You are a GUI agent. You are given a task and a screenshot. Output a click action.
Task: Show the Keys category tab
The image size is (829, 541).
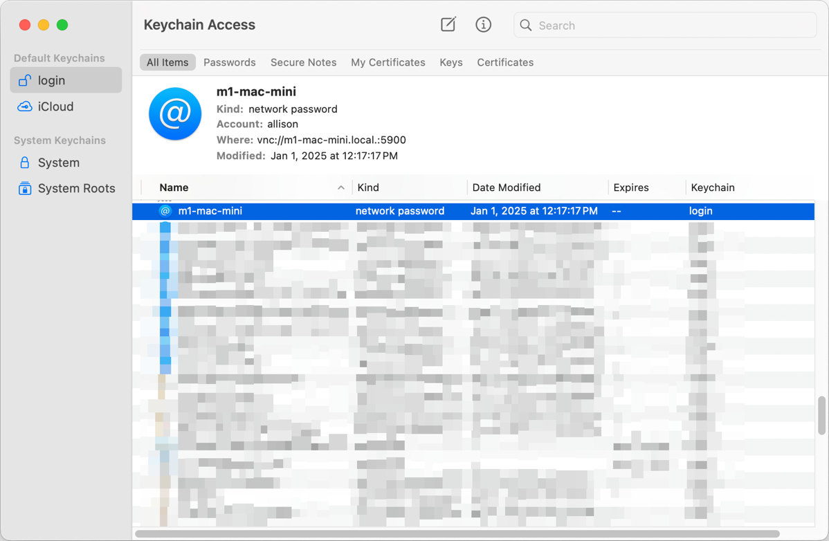[451, 62]
